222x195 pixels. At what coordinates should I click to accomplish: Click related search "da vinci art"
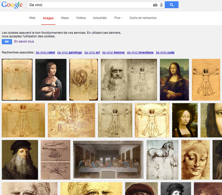[x=92, y=52]
